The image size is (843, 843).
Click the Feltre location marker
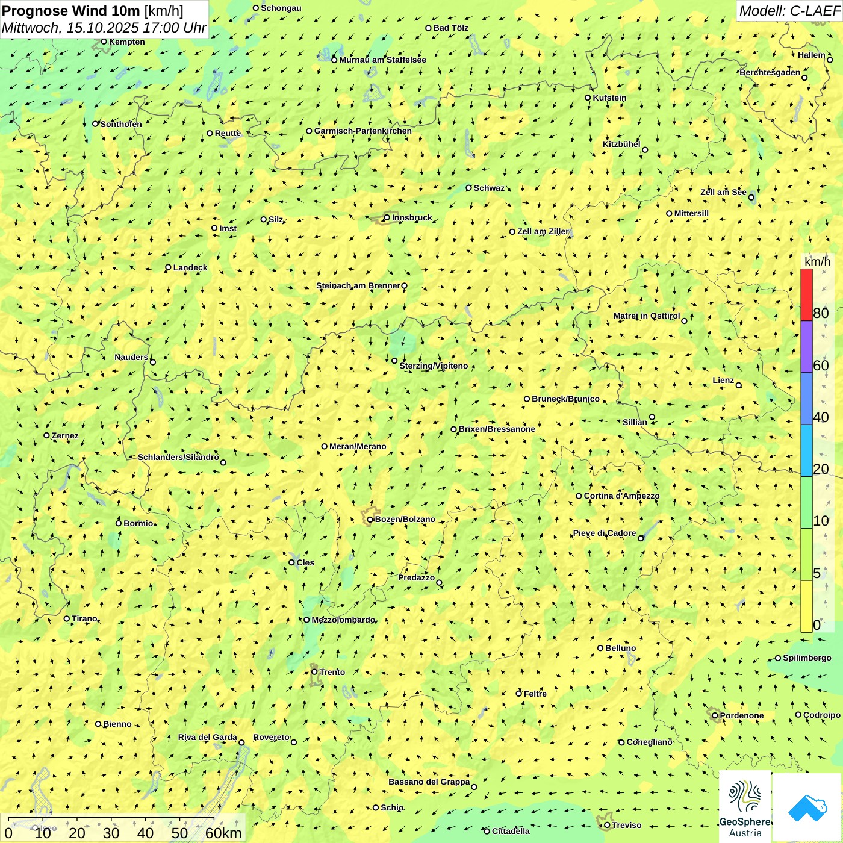[518, 694]
